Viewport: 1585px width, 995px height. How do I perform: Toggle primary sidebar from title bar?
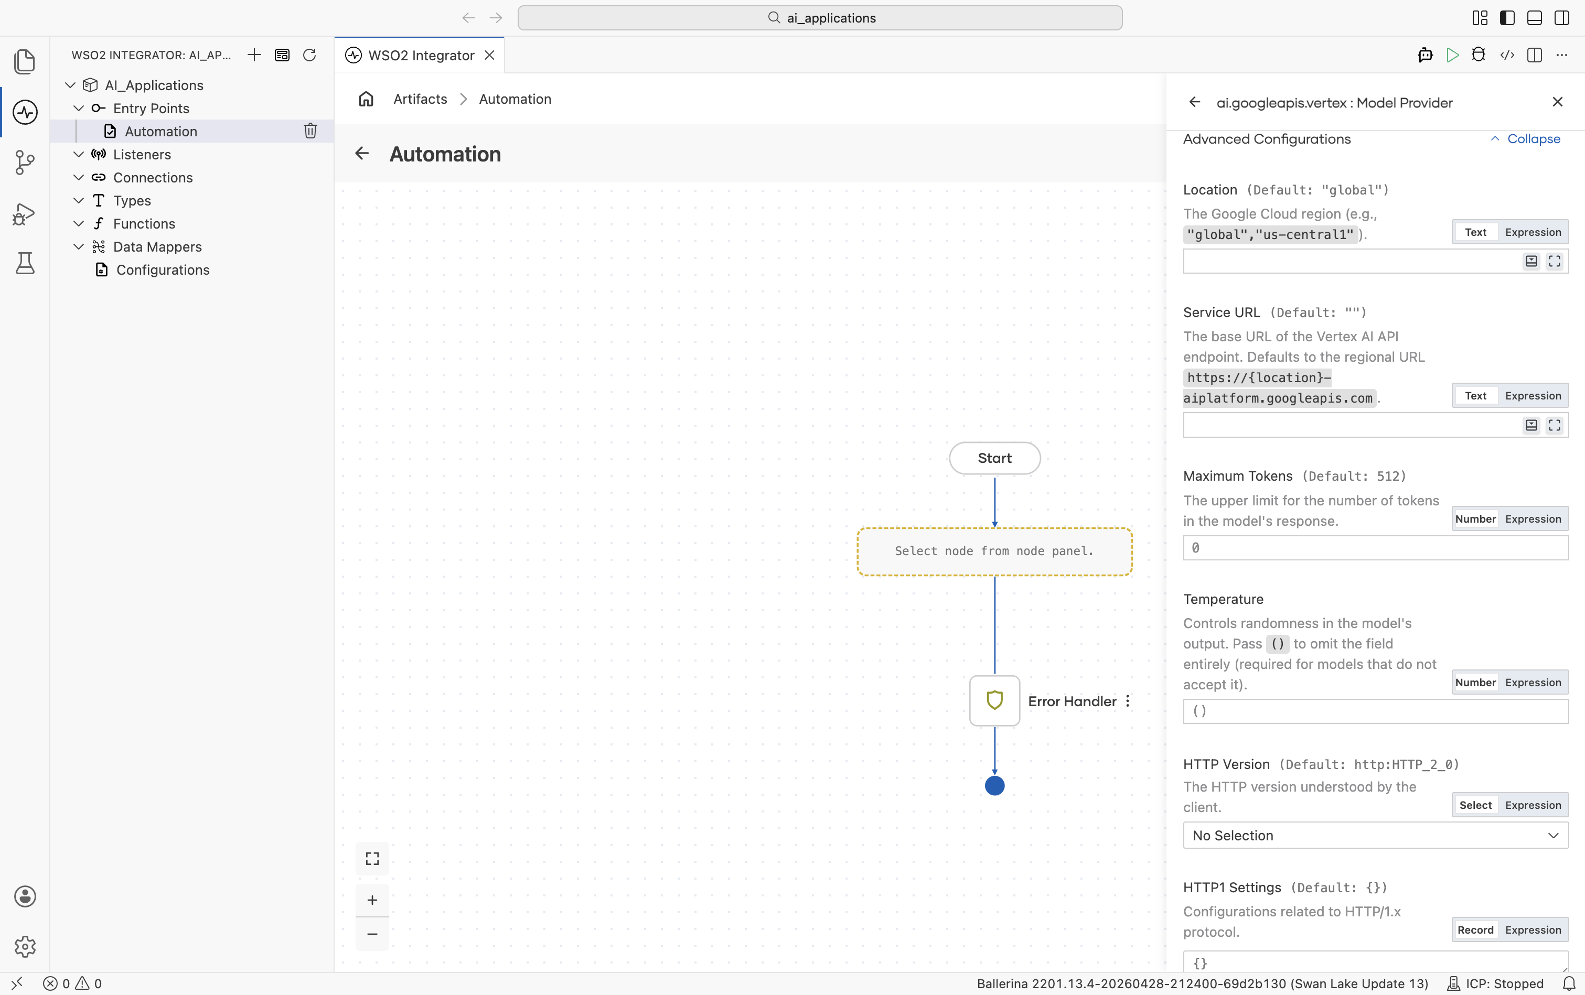pos(1507,18)
